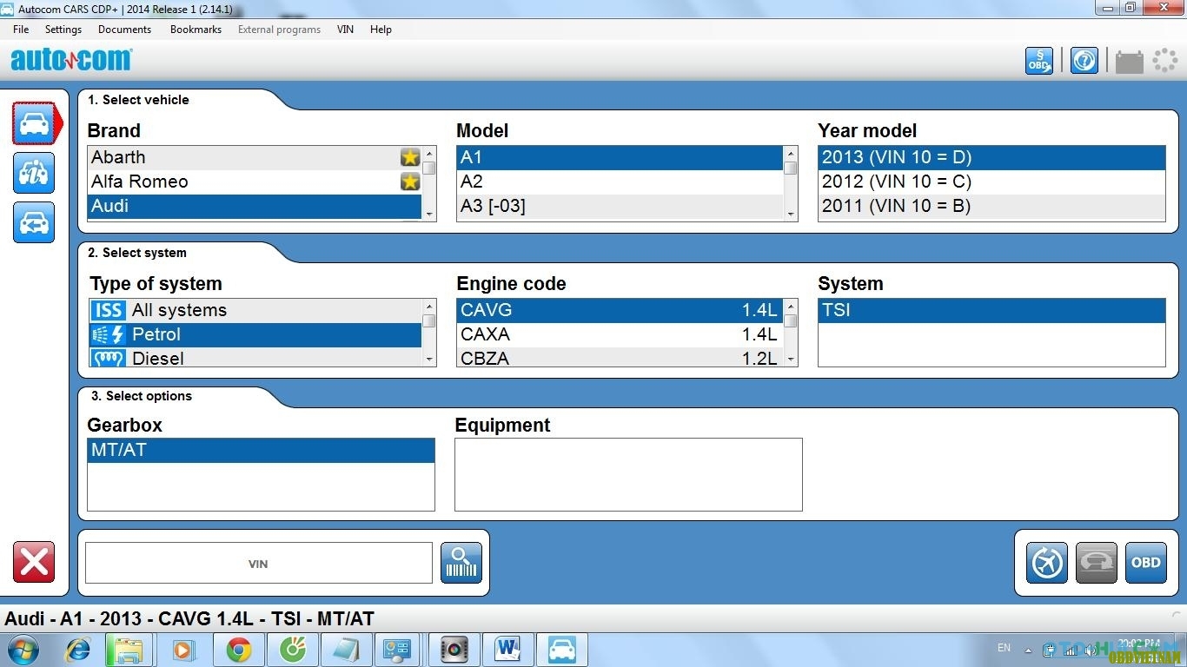Click the ISS All systems icon
Screen dimensions: 1187x667
point(109,310)
